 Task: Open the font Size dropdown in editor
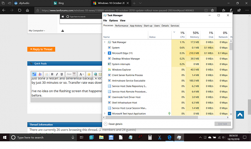click(71, 74)
